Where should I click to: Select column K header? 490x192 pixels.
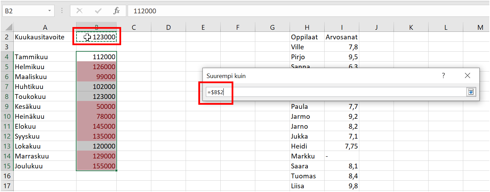pyautogui.click(x=411, y=28)
